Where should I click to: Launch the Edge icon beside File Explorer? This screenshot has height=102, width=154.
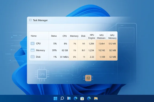[x=89, y=98]
